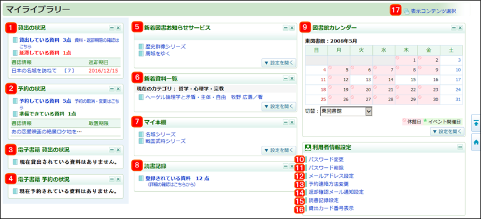481x219 pixels.
Task: Close the 図書館カレンダー panel
Action: pos(460,27)
